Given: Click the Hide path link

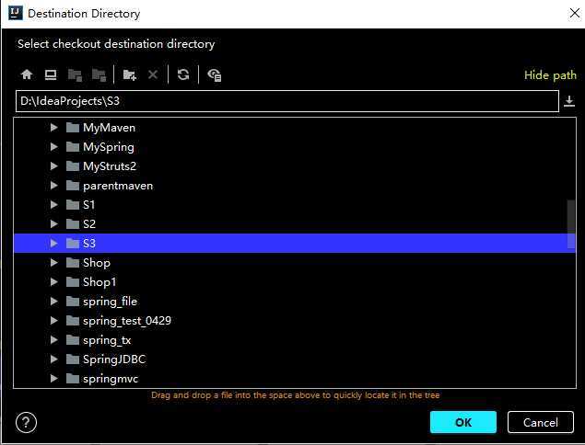Looking at the screenshot, I should click(x=550, y=75).
